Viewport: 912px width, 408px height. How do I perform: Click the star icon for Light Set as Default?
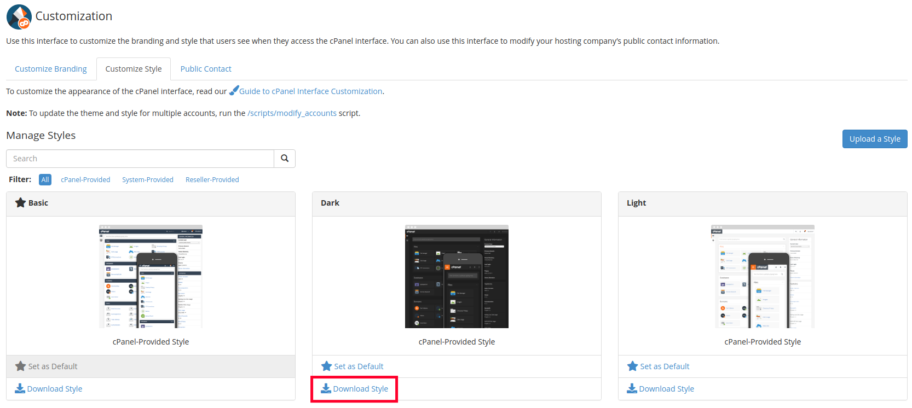point(632,366)
